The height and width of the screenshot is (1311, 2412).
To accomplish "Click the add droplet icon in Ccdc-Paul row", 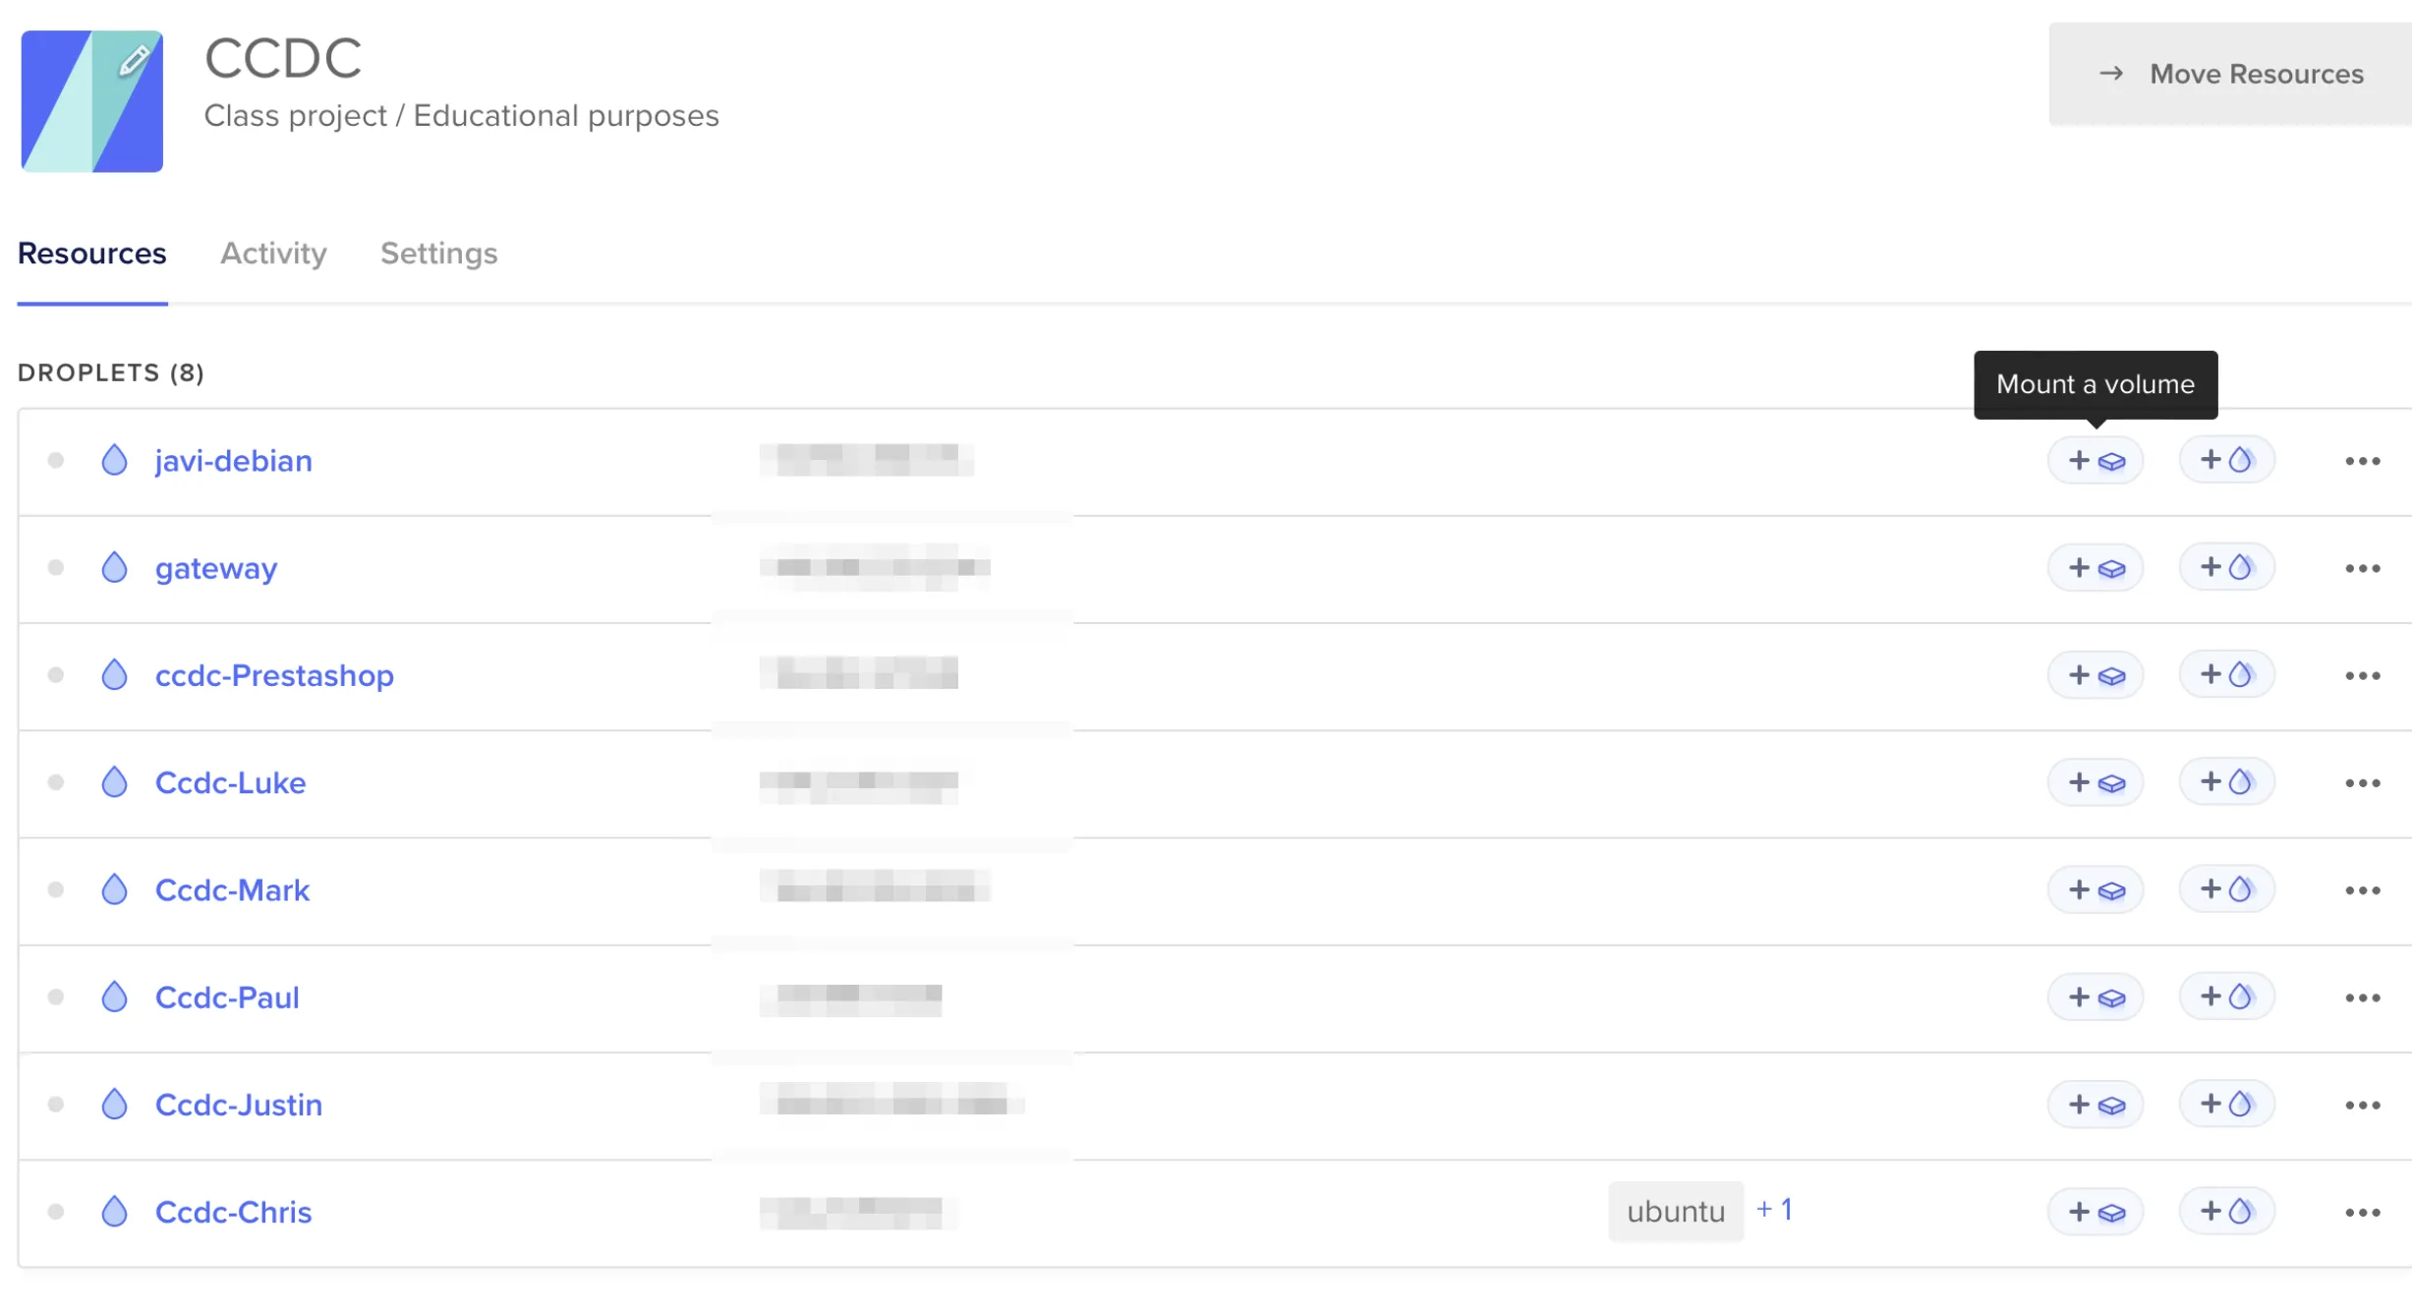I will click(x=2226, y=997).
